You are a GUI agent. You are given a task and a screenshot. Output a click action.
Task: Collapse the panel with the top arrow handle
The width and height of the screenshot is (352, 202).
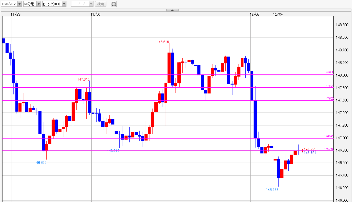(172, 10)
